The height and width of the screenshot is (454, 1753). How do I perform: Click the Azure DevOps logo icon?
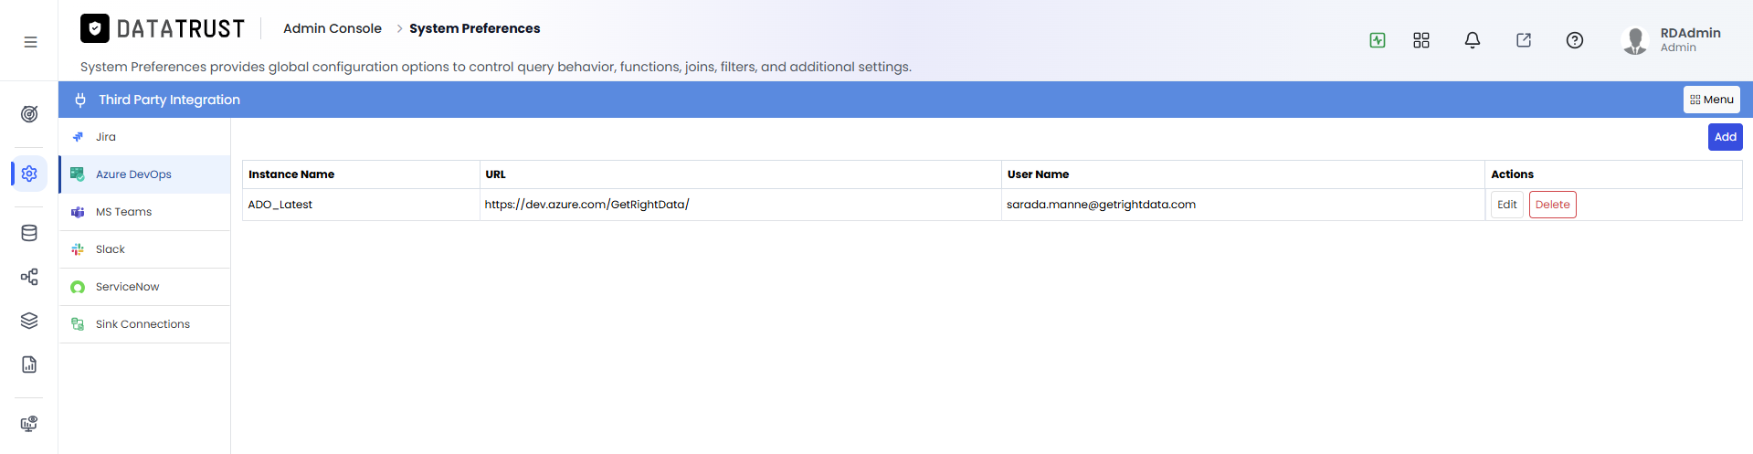tap(78, 174)
